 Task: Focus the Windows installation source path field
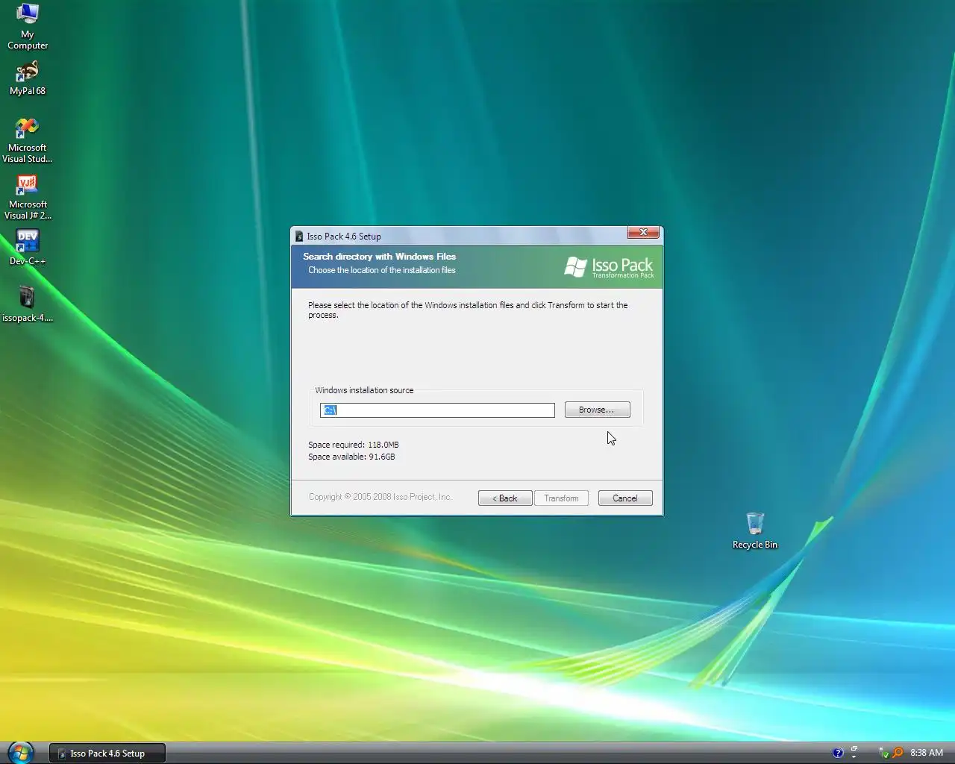(437, 410)
